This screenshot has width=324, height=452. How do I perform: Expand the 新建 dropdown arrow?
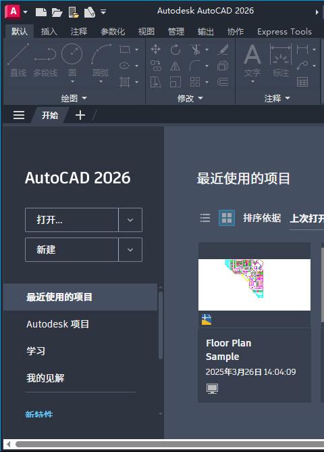tap(130, 250)
